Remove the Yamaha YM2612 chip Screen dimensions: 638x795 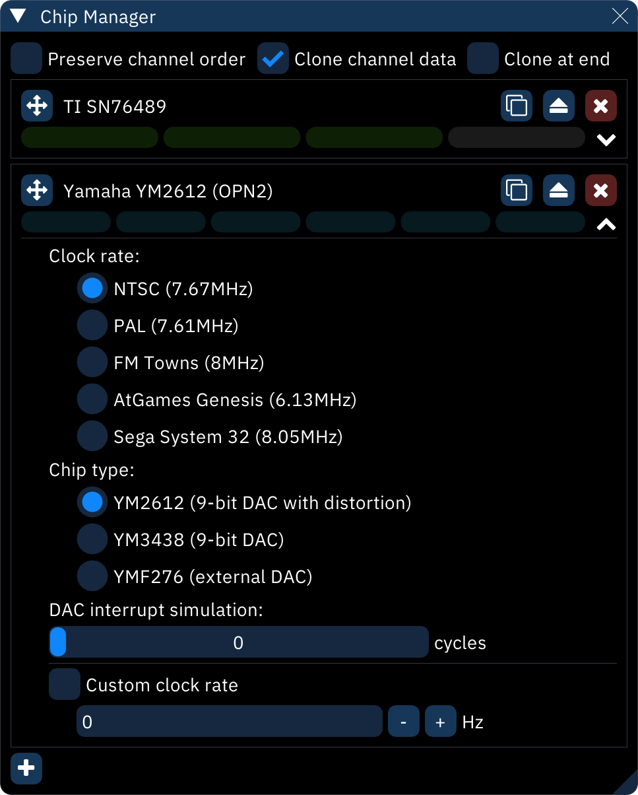[x=600, y=191]
